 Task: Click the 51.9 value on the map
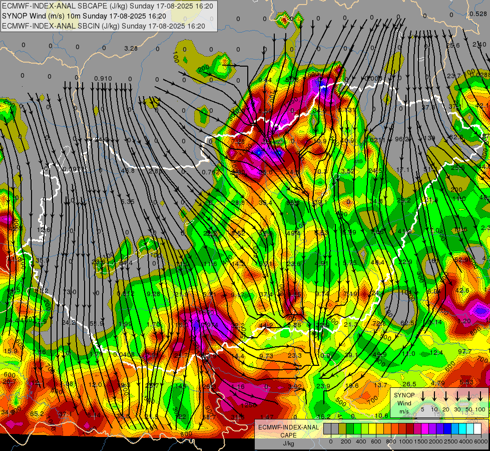(x=97, y=323)
